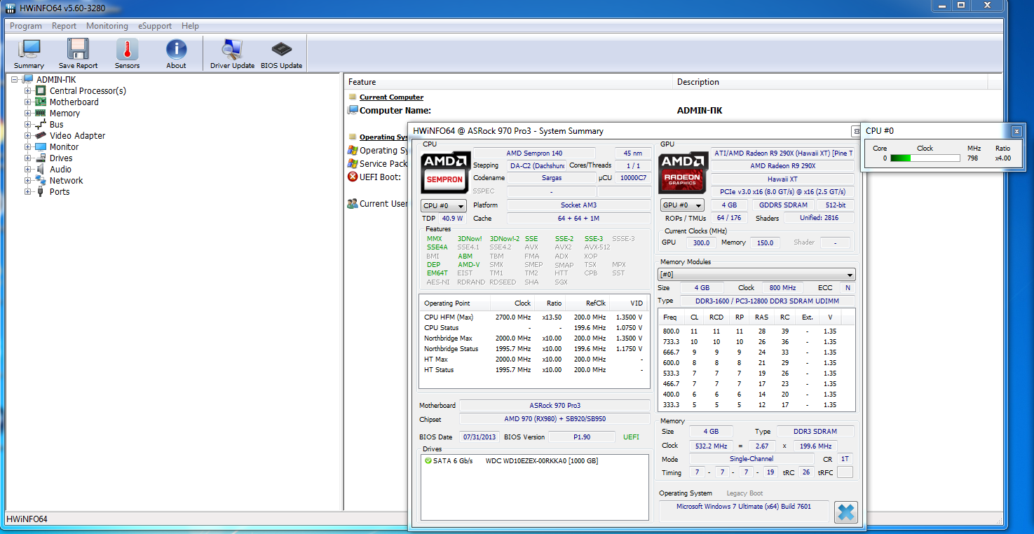Click the 333.3 frequency timing row
This screenshot has width=1034, height=534.
[756, 405]
